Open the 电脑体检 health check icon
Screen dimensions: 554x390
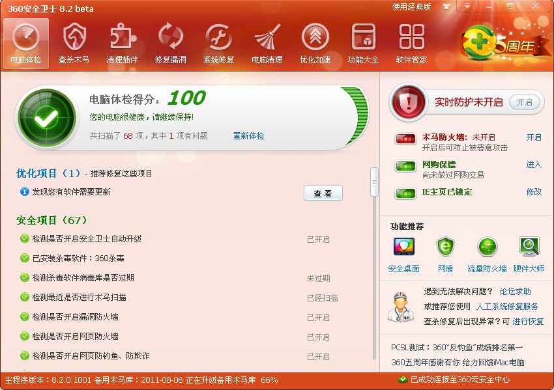coord(26,44)
